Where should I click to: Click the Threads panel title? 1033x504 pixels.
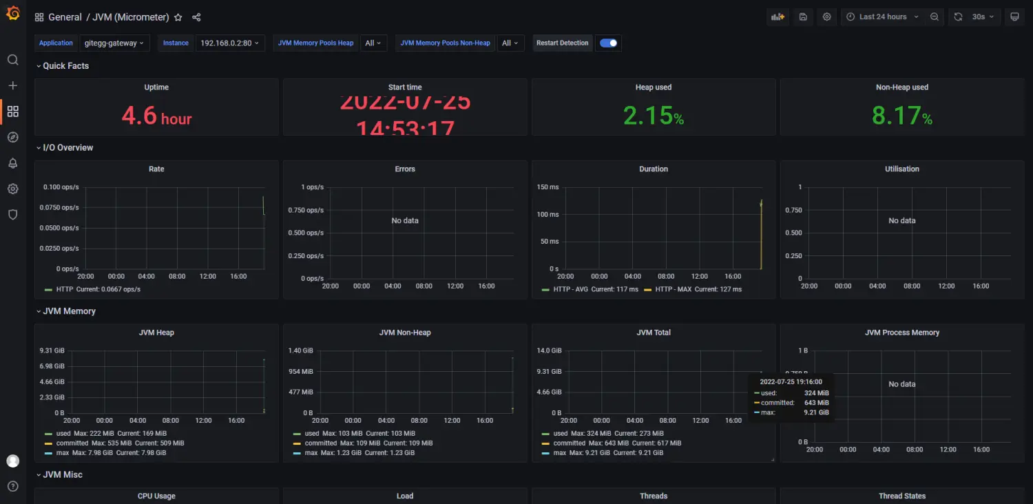click(654, 496)
